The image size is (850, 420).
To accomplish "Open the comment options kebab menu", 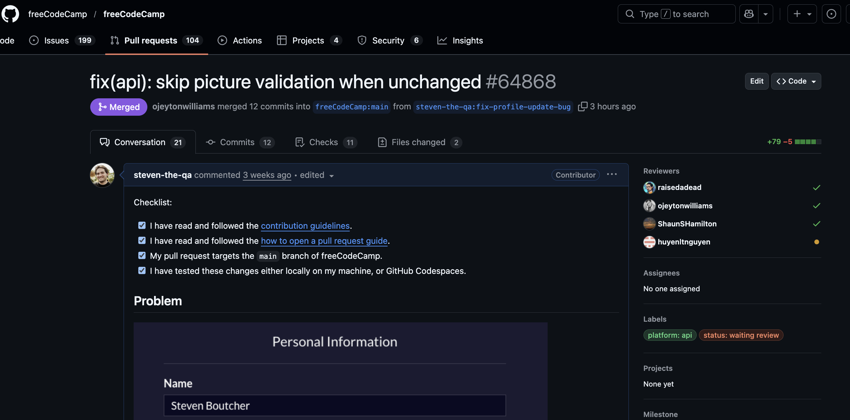I will coord(612,175).
